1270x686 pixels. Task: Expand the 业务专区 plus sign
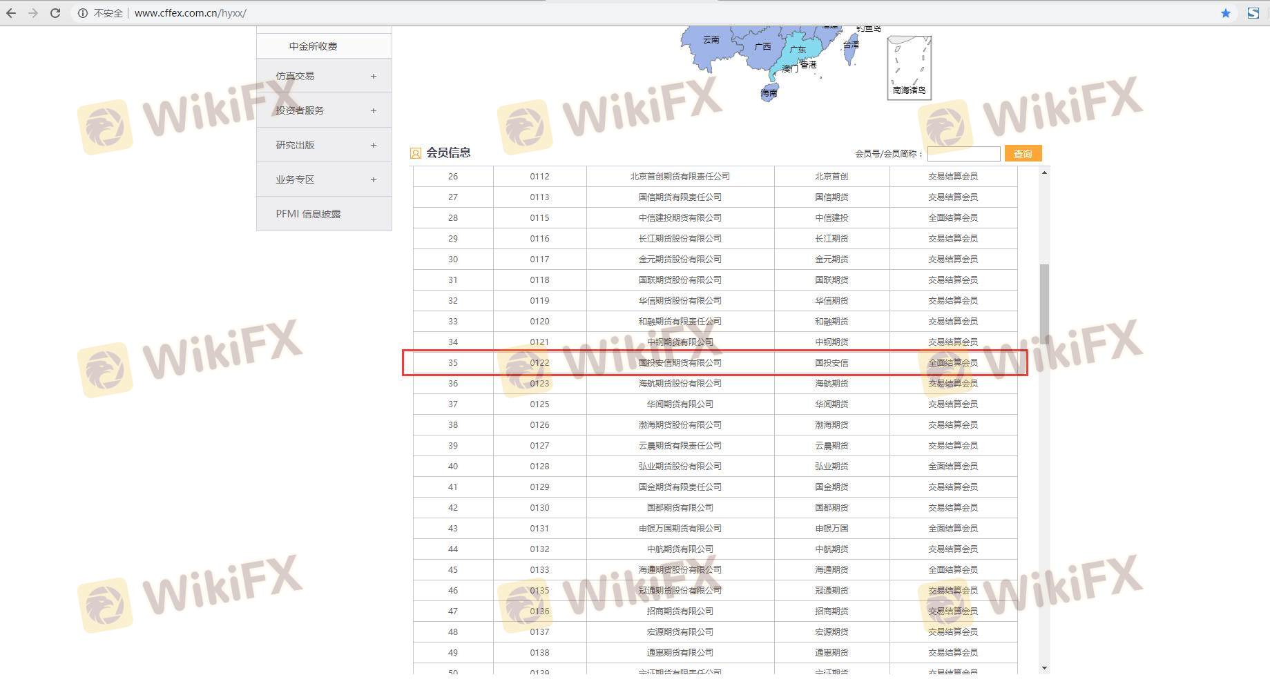(x=373, y=179)
